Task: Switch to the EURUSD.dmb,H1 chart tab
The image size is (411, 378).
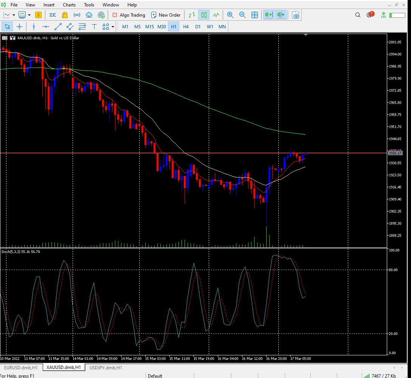Action: (x=21, y=367)
